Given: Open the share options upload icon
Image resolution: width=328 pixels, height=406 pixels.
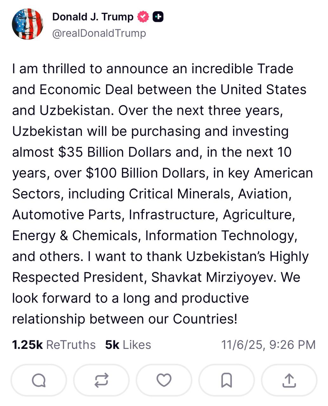Looking at the screenshot, I should (x=289, y=380).
